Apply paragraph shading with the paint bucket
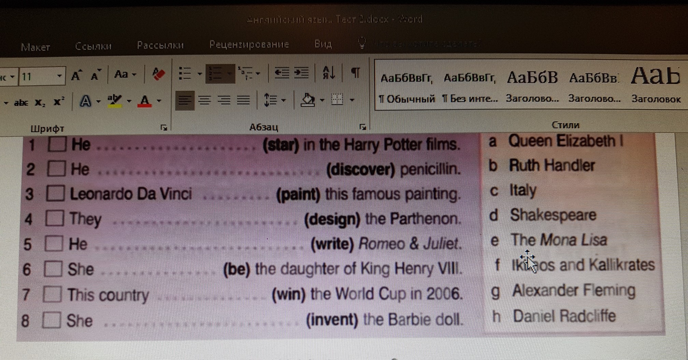The height and width of the screenshot is (360, 688). tap(308, 100)
